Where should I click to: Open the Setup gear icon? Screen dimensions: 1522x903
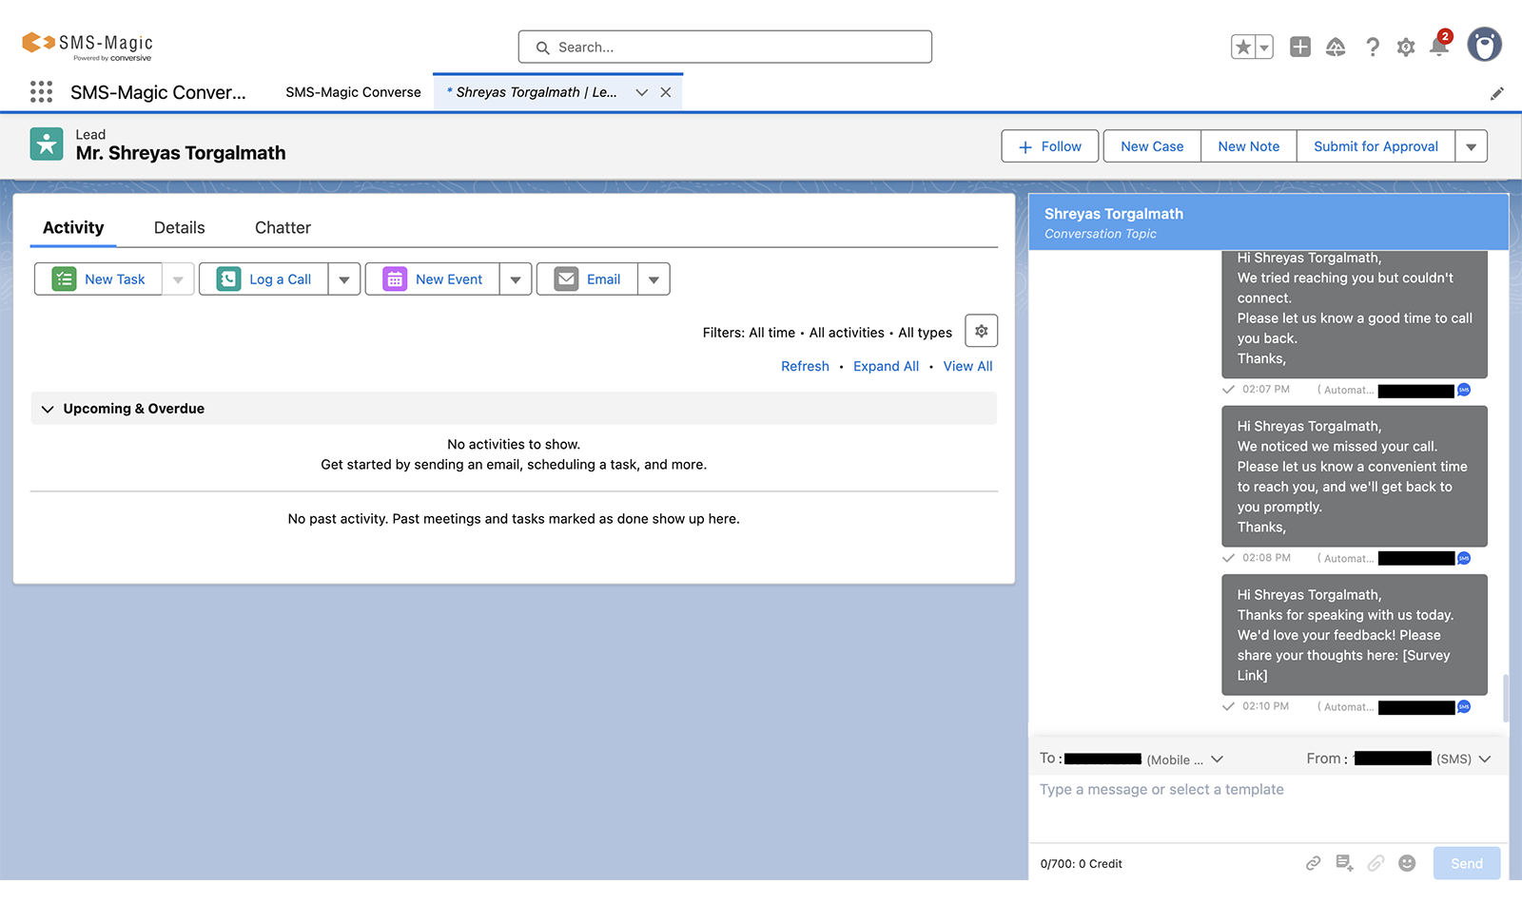click(x=1406, y=47)
